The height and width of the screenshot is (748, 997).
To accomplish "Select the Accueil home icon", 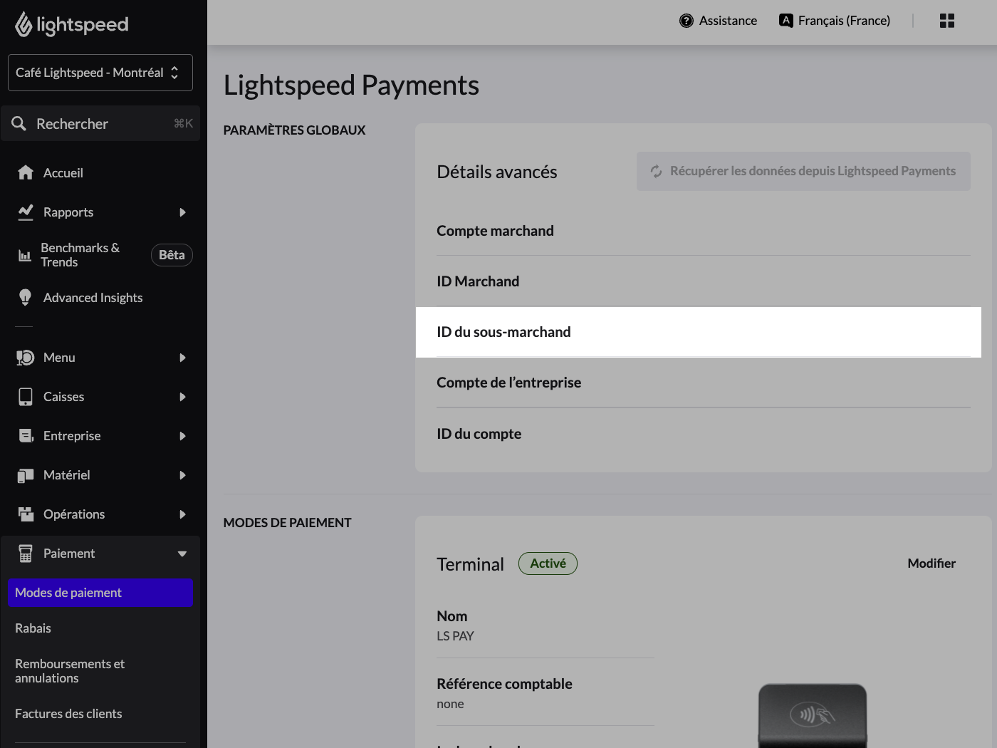I will pyautogui.click(x=25, y=172).
